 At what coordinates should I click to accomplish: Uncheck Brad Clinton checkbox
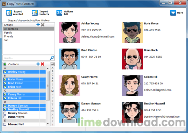click(5, 83)
